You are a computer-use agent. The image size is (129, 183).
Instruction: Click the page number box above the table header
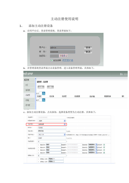41,93
